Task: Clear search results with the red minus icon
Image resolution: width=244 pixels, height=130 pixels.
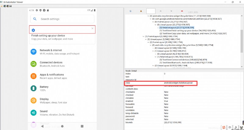Action: [182, 11]
